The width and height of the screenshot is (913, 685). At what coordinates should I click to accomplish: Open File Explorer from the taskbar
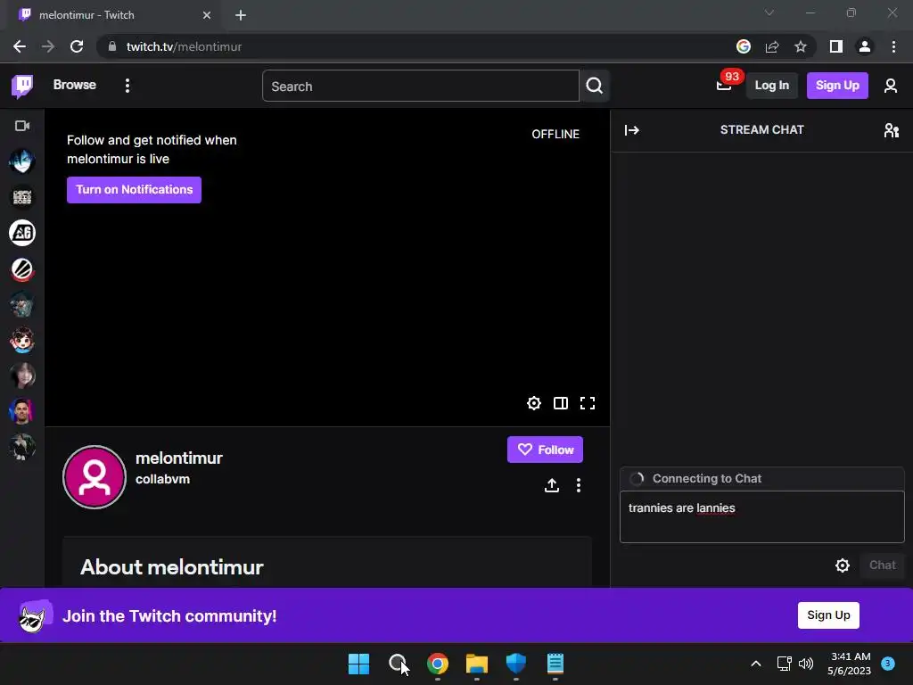[x=476, y=664]
